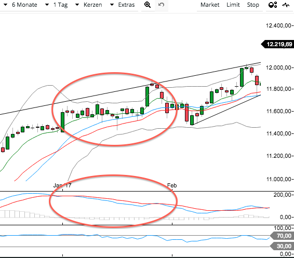Click the indicator line chart icon

[286, 5]
